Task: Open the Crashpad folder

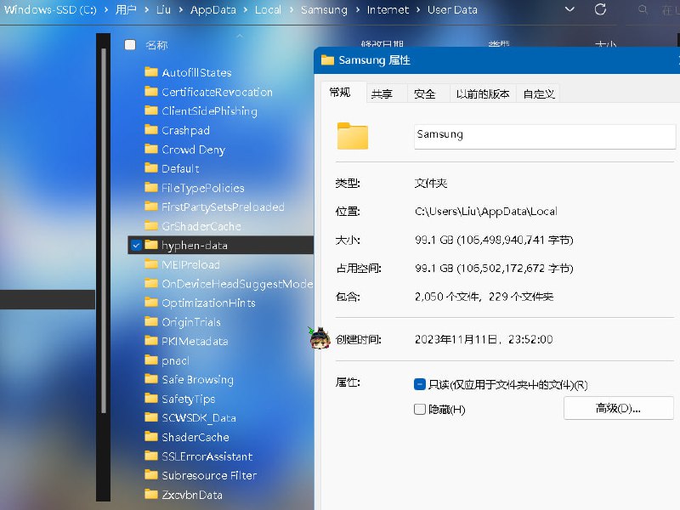Action: click(184, 130)
